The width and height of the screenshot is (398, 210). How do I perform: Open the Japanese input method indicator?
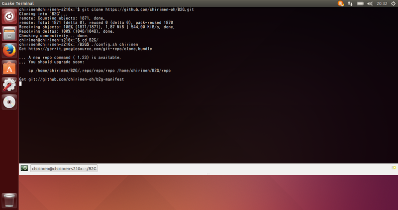click(x=341, y=3)
